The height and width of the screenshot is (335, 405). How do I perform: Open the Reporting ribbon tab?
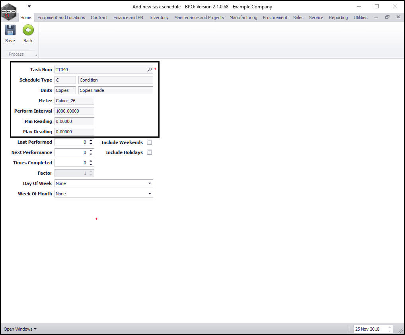point(338,17)
